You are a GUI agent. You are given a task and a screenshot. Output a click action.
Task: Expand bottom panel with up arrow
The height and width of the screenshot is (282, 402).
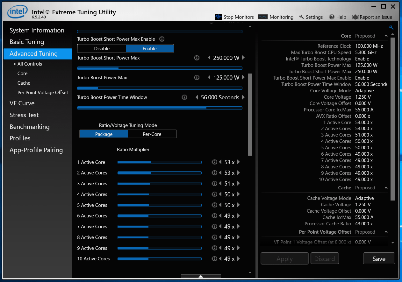pos(201,276)
